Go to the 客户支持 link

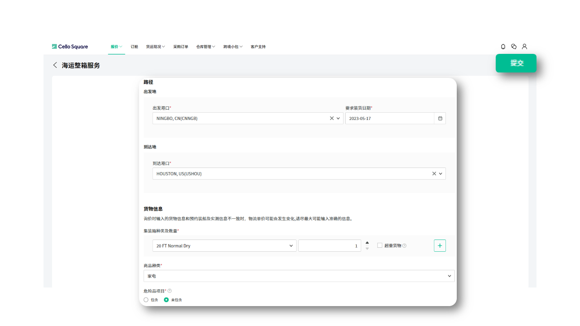tap(258, 47)
